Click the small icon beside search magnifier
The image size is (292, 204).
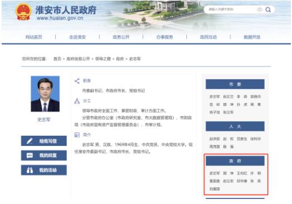pos(260,10)
